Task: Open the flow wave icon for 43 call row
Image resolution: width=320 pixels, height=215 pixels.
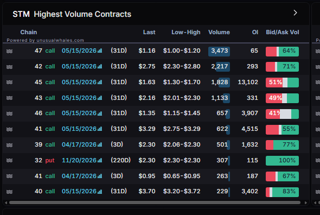Action: tap(9, 98)
